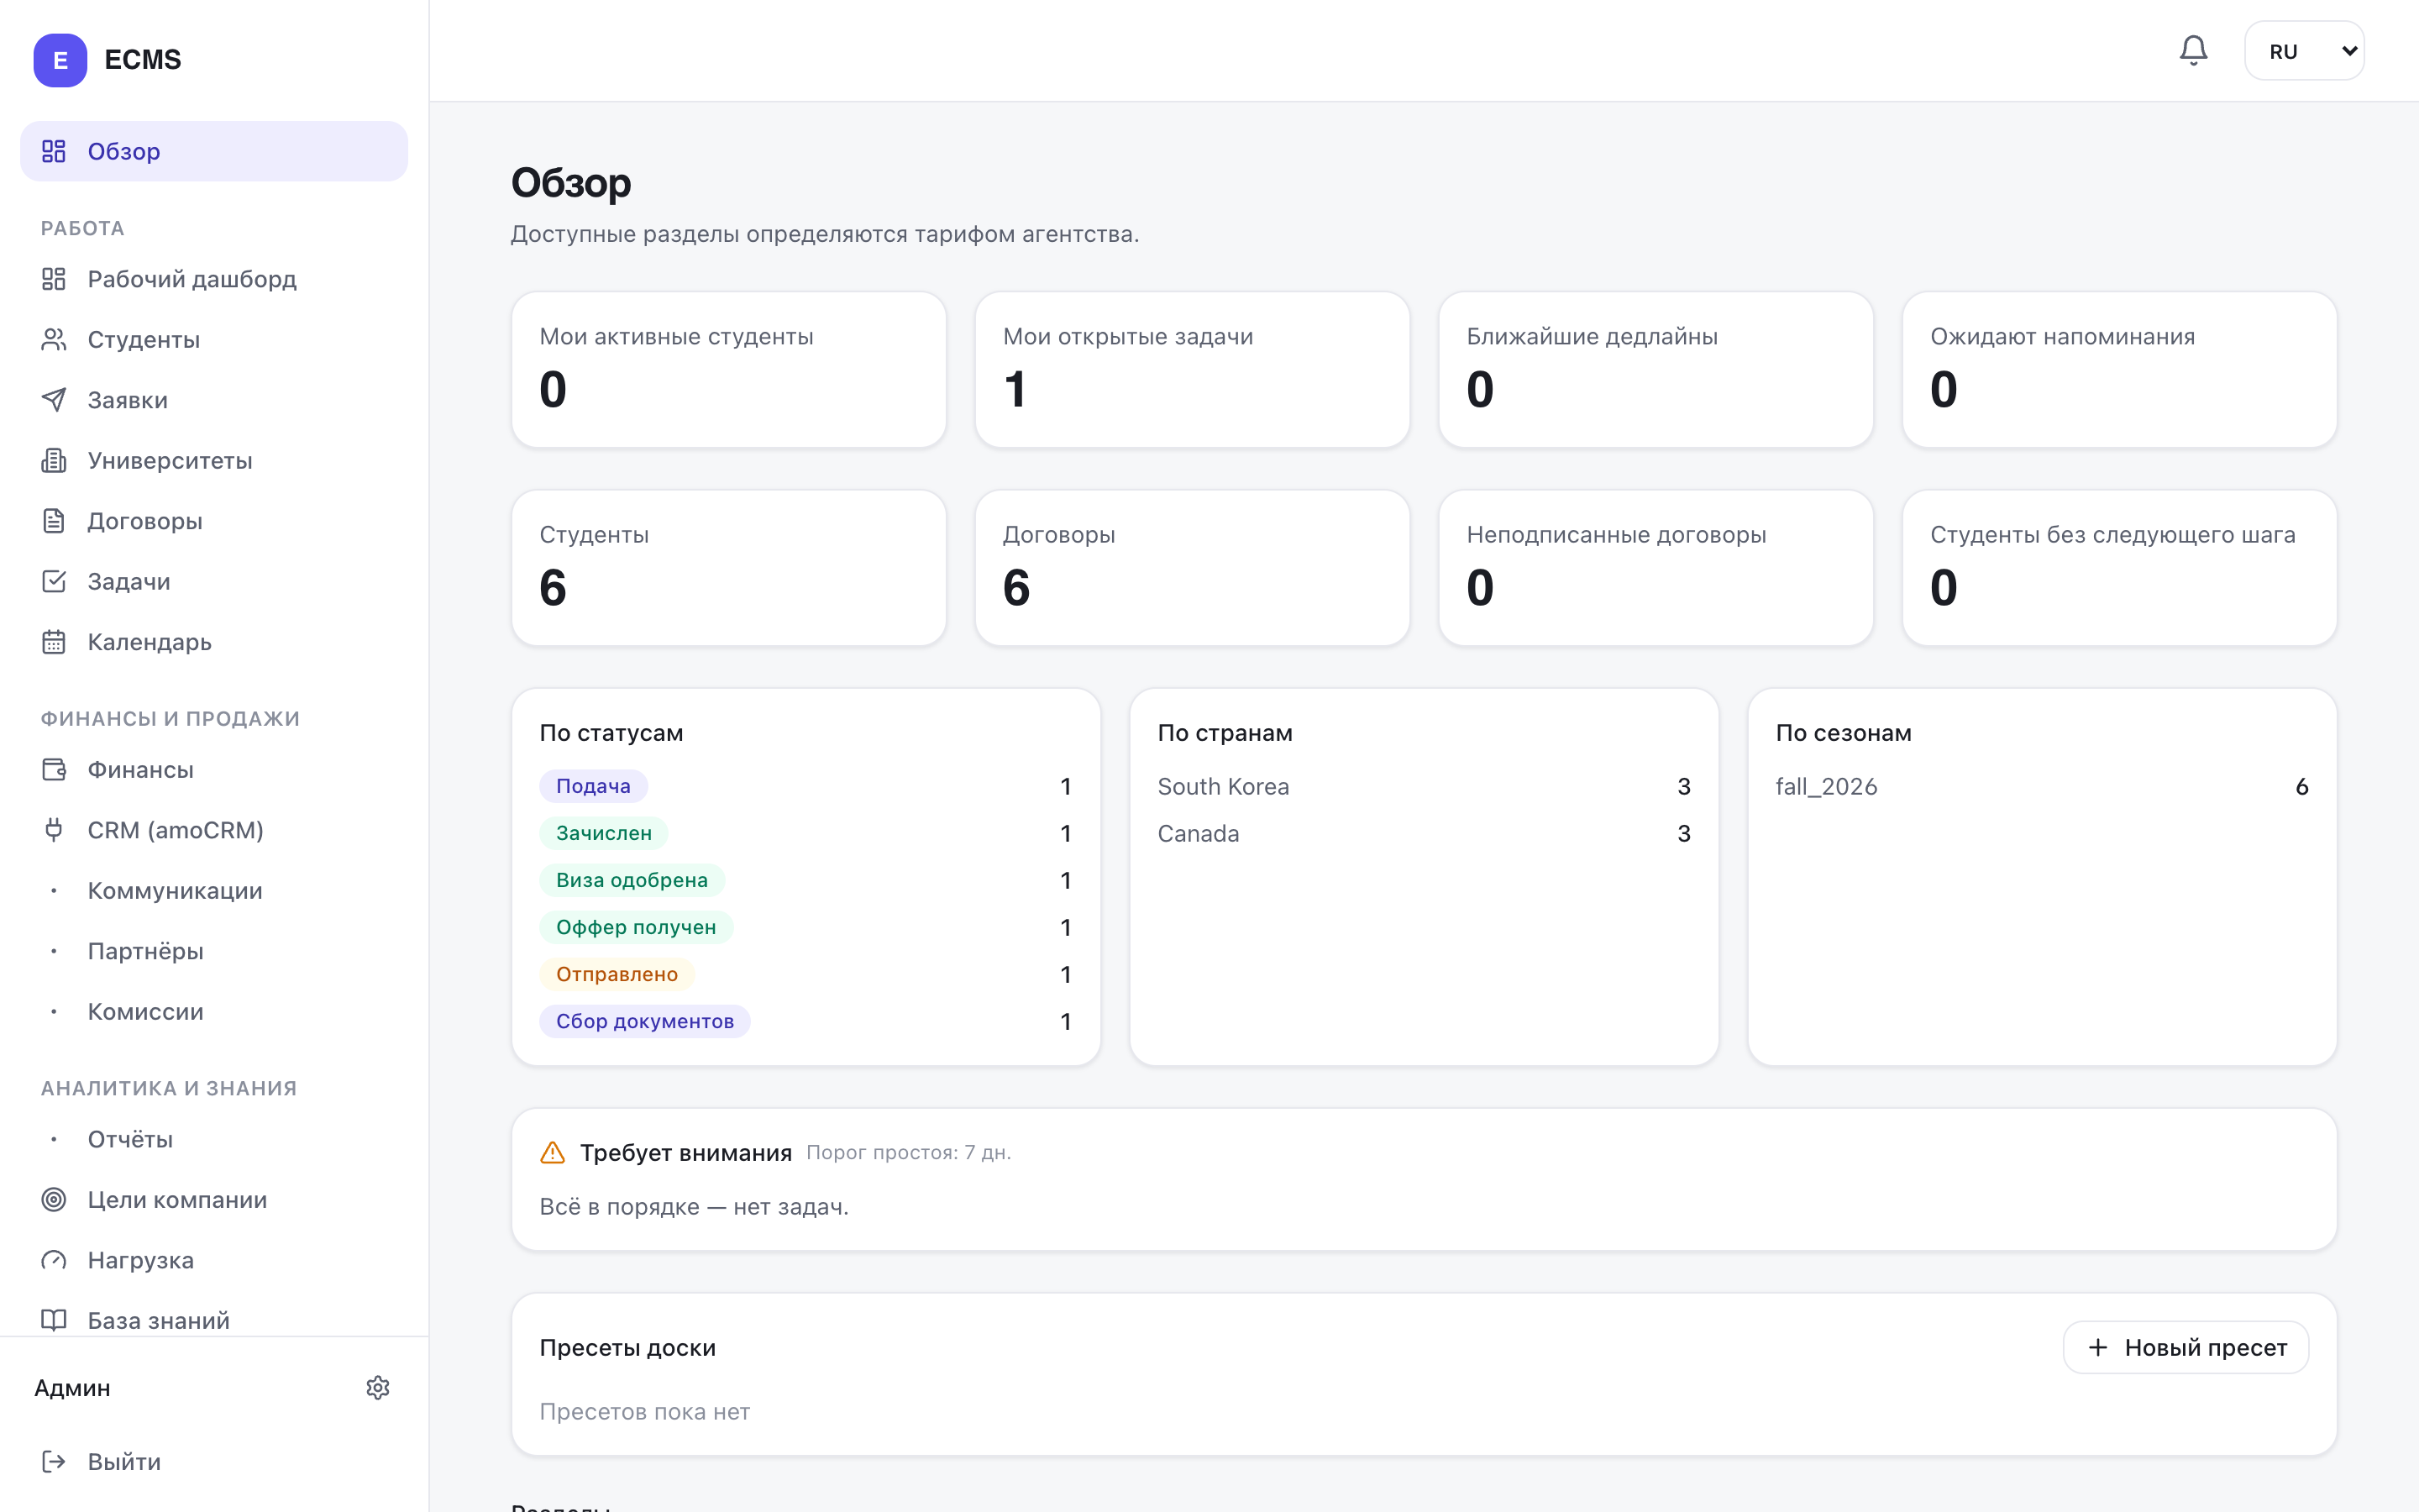Click the Виза одобрена status badge
Screen dimensions: 2419x1512
[x=632, y=880]
